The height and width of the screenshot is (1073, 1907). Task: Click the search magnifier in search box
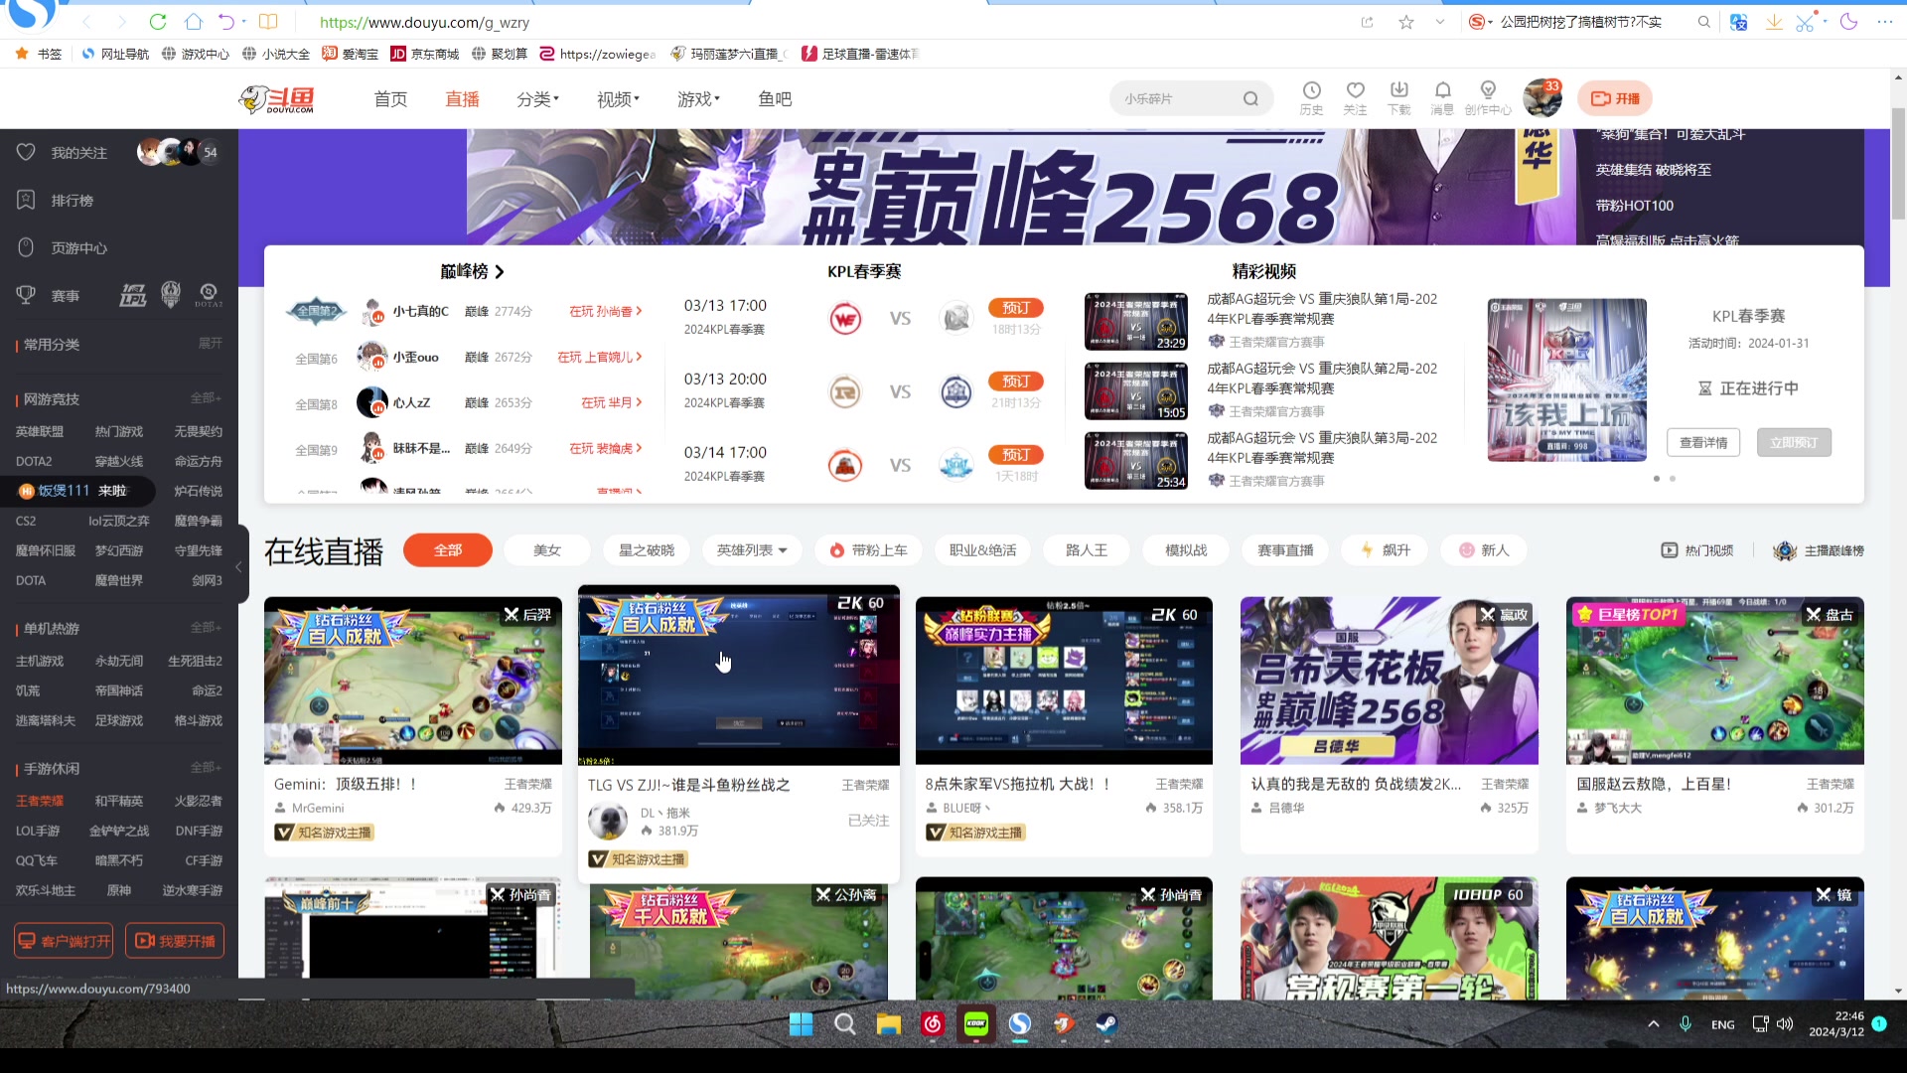point(1250,98)
